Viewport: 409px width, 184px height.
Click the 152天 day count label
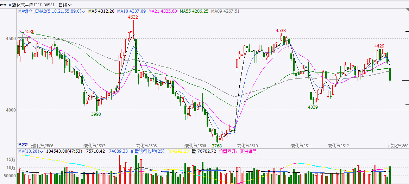point(22,145)
